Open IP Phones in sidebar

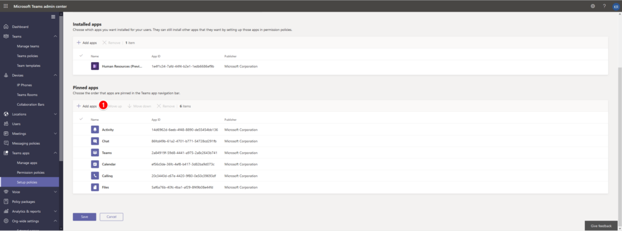[x=24, y=85]
